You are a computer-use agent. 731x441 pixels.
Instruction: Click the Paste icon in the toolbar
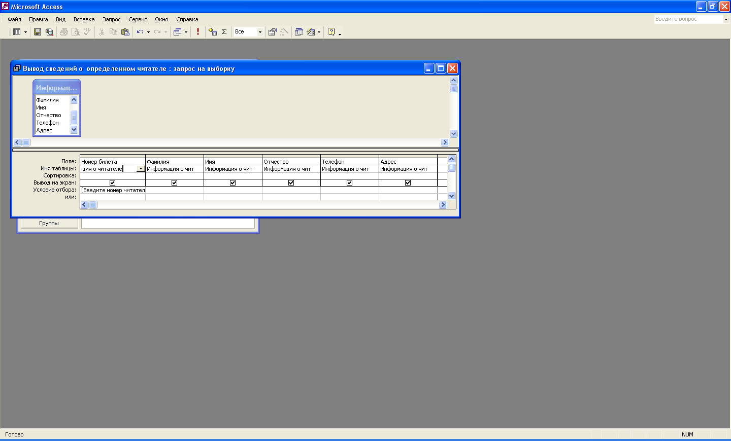point(125,32)
